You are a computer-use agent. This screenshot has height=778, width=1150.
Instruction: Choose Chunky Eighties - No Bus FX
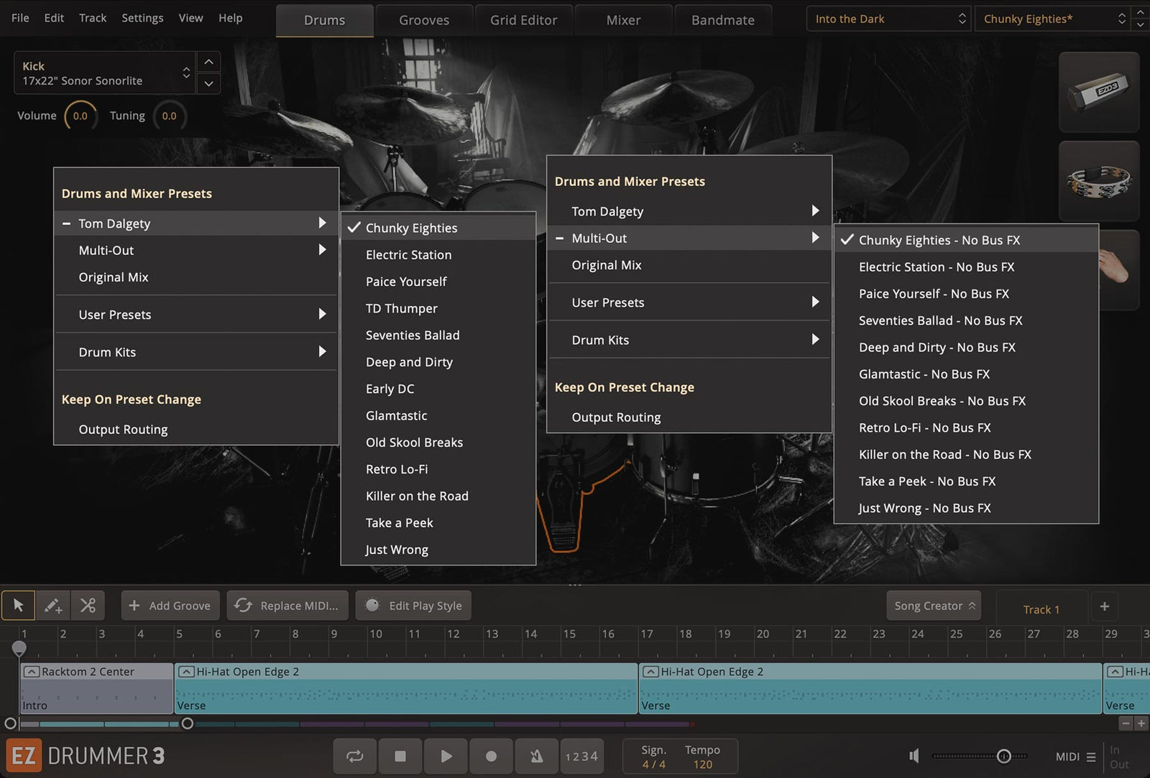966,240
